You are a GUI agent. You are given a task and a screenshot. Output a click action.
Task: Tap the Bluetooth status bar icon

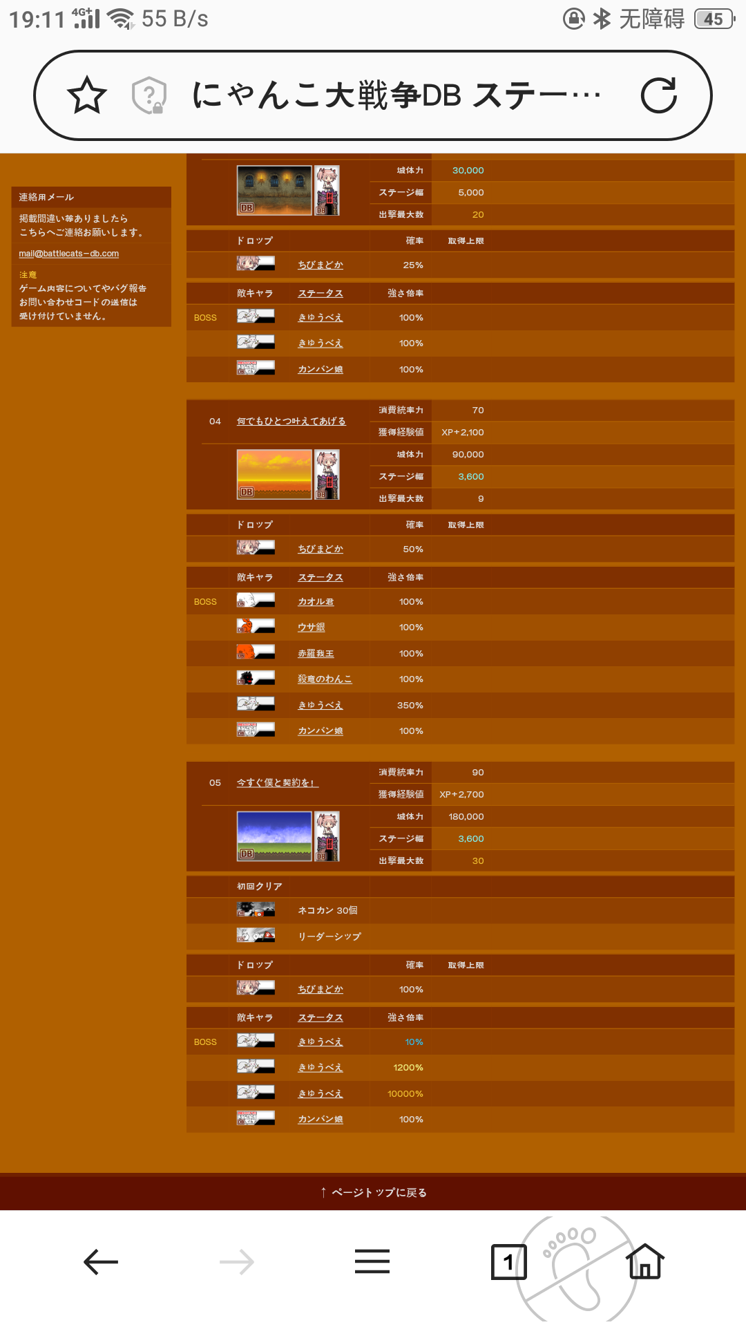pyautogui.click(x=602, y=19)
